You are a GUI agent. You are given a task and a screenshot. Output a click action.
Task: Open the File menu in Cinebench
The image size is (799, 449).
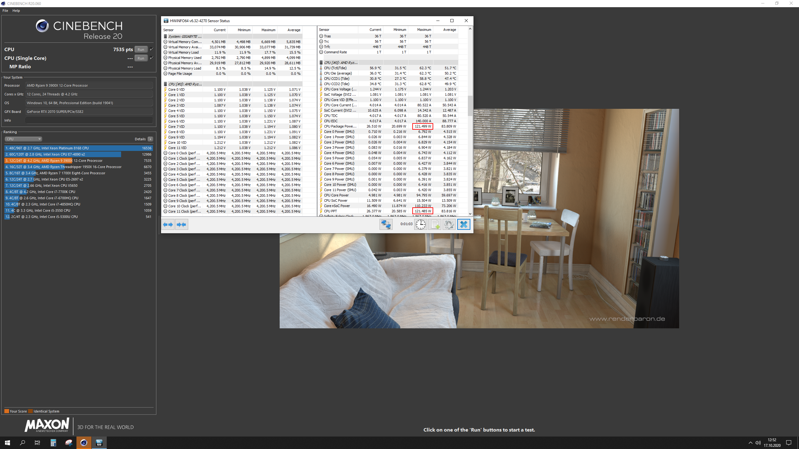point(5,11)
